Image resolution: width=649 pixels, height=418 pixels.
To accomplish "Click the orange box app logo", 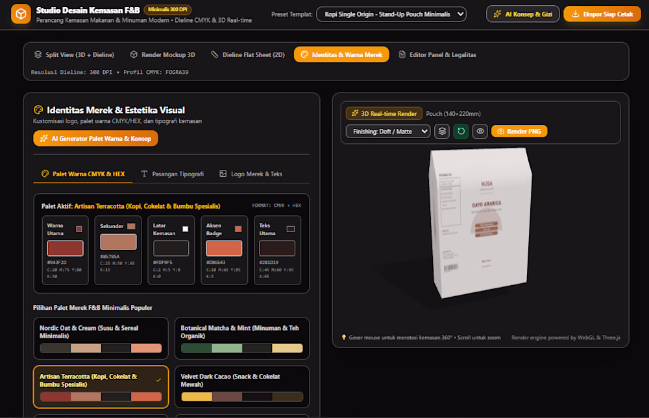I will click(21, 14).
